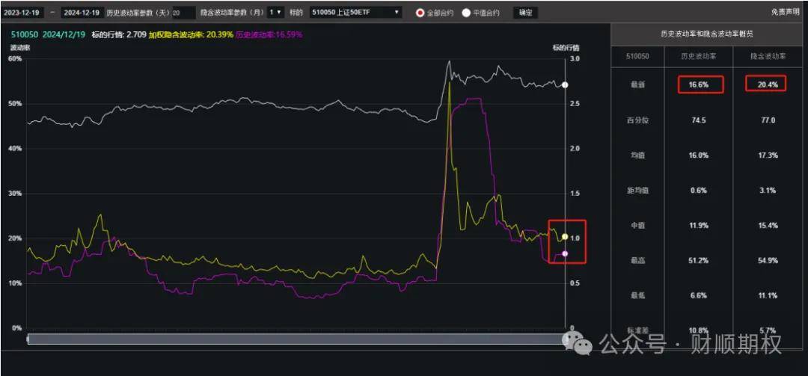Click the chart's horizontal time range slider
Screen dimensions: 808x376
[296, 339]
